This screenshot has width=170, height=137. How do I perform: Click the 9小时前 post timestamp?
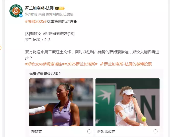pyautogui.click(x=31, y=14)
